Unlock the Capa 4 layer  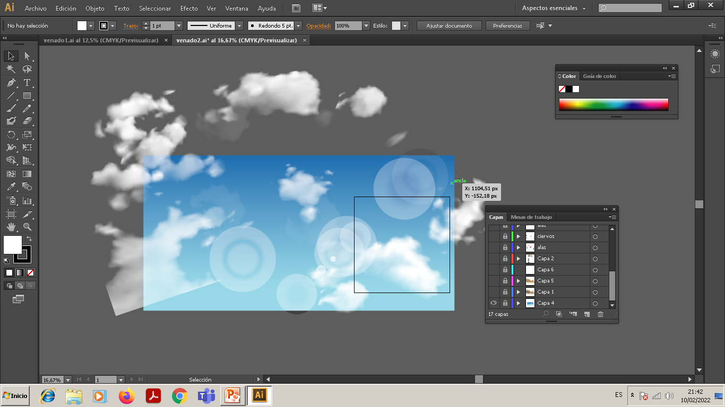coord(505,303)
